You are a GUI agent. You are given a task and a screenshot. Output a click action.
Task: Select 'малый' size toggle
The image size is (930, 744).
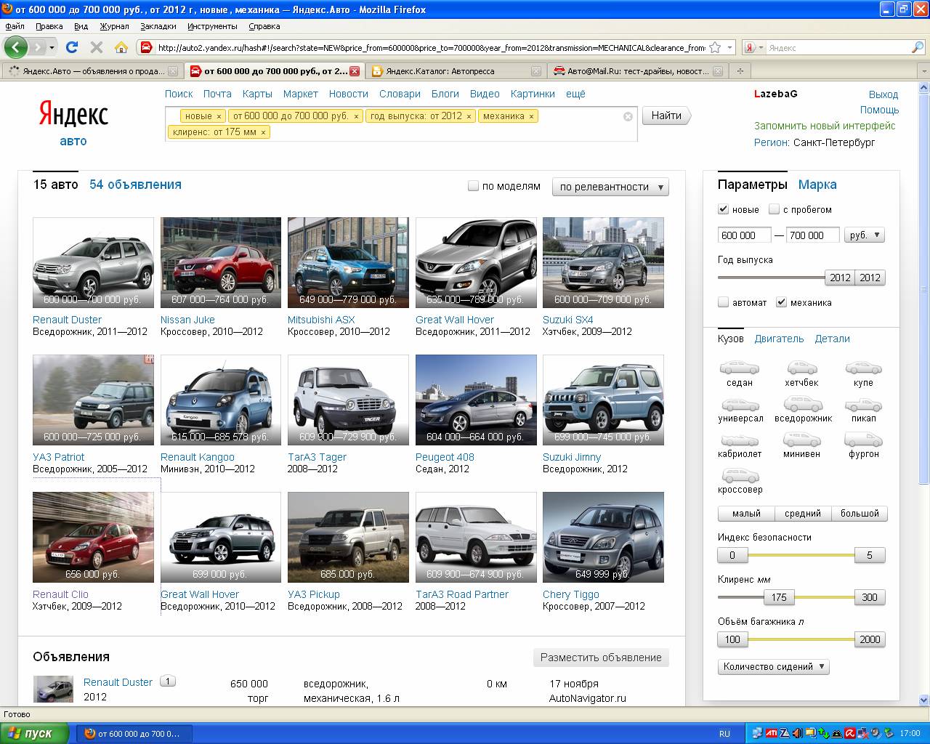pyautogui.click(x=746, y=513)
